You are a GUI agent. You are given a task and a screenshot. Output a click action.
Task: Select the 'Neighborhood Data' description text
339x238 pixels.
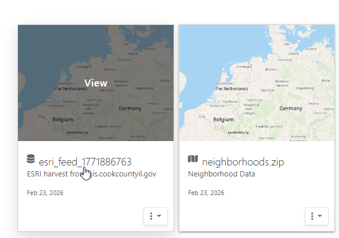[222, 174]
